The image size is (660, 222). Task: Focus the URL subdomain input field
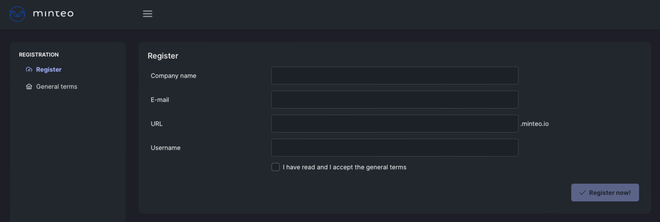pos(395,123)
